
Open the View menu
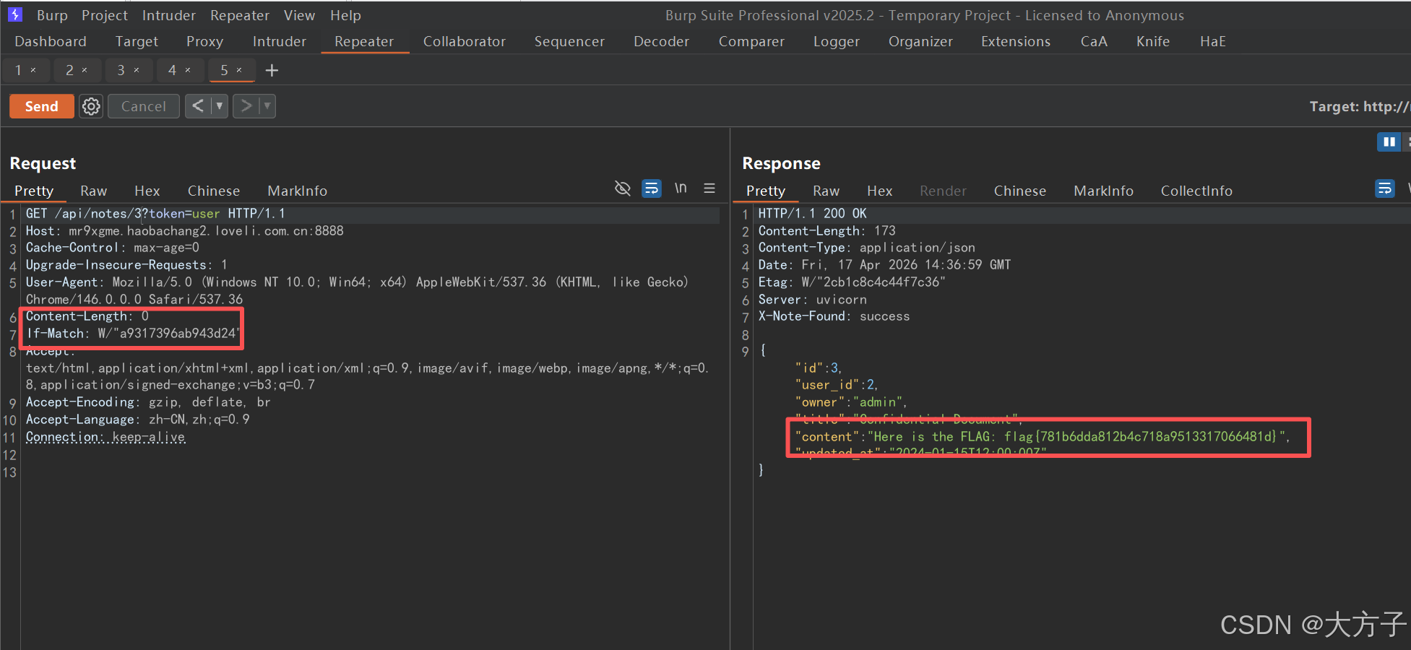(x=299, y=15)
